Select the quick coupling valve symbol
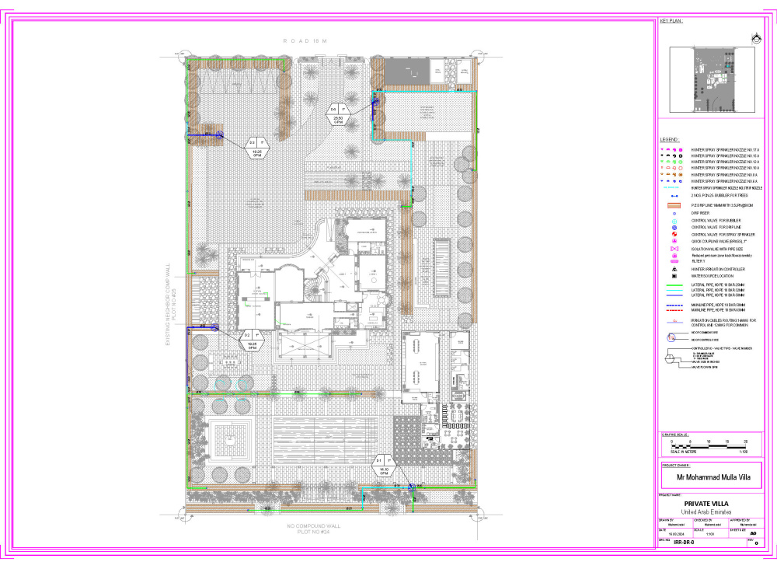The image size is (777, 583). [674, 241]
